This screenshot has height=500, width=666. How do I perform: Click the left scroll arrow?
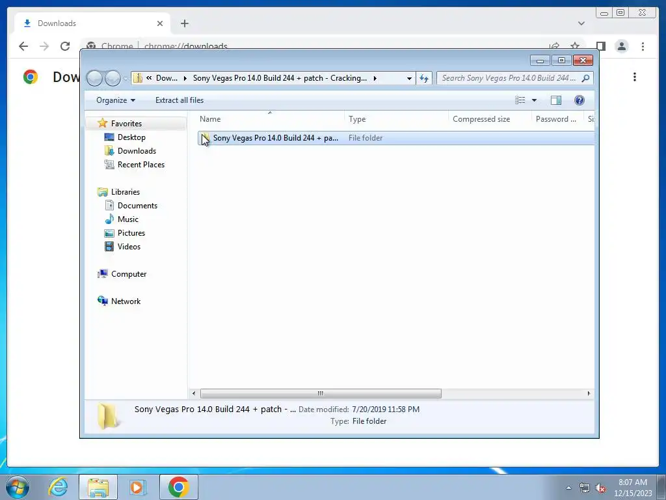pos(194,393)
